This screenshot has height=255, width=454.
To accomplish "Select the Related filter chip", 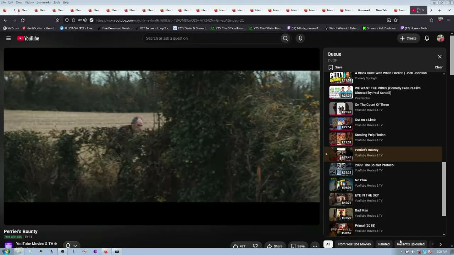I will tap(384, 244).
